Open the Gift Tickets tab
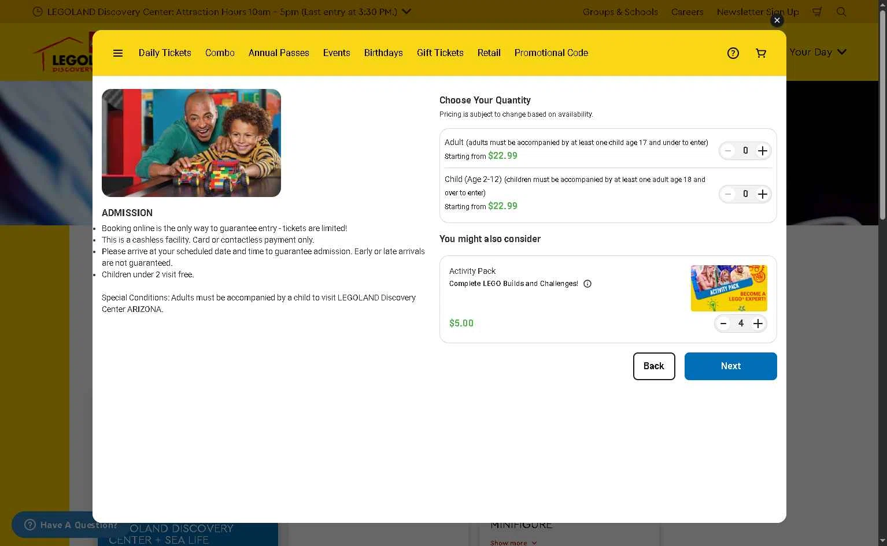The image size is (887, 546). 440,53
